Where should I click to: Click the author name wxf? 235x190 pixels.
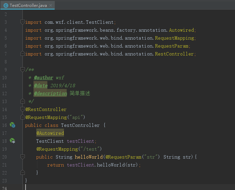tap(60, 78)
